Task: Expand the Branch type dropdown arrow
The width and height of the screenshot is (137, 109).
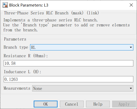Action: click(131, 47)
